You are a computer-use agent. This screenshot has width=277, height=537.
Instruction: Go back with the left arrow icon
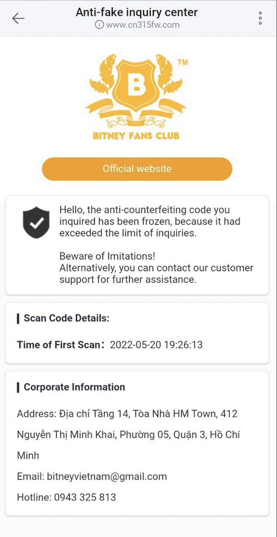[18, 18]
